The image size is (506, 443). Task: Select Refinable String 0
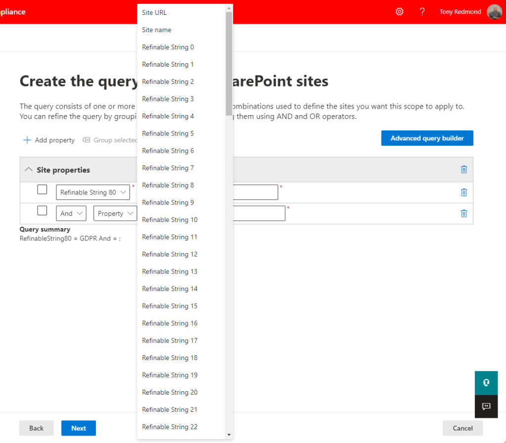click(x=181, y=47)
